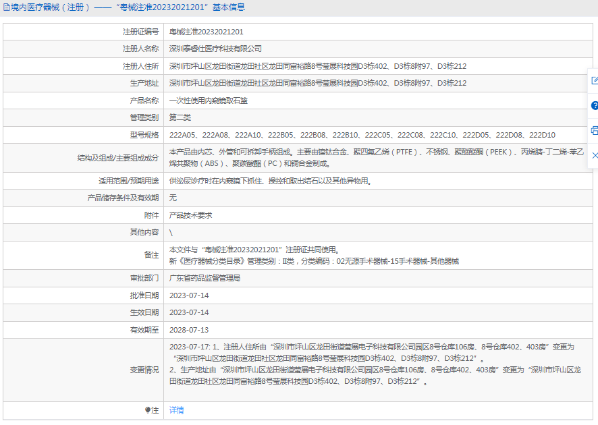This screenshot has height=425, width=598.
Task: Click the 型号规格 label
Action: 144,135
